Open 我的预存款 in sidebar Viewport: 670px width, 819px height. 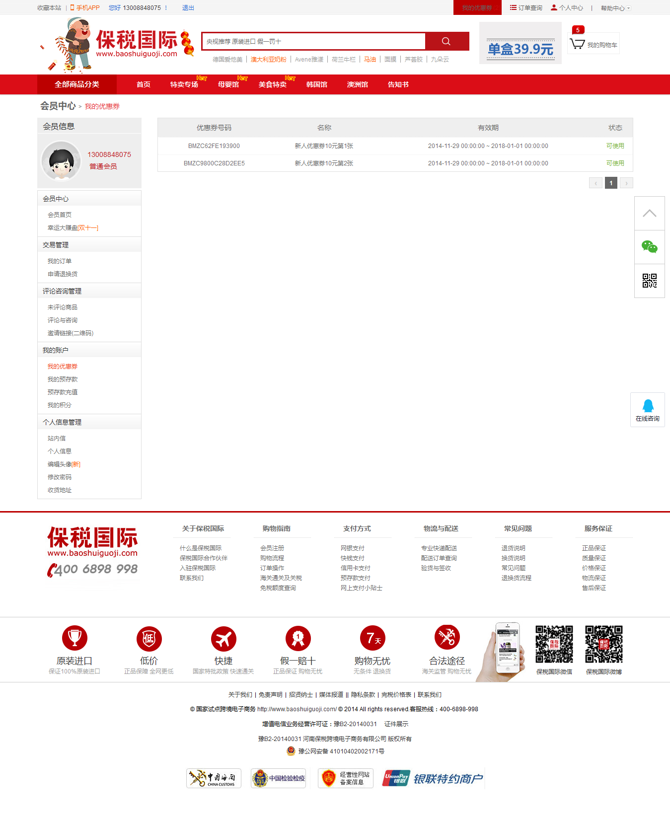(63, 379)
